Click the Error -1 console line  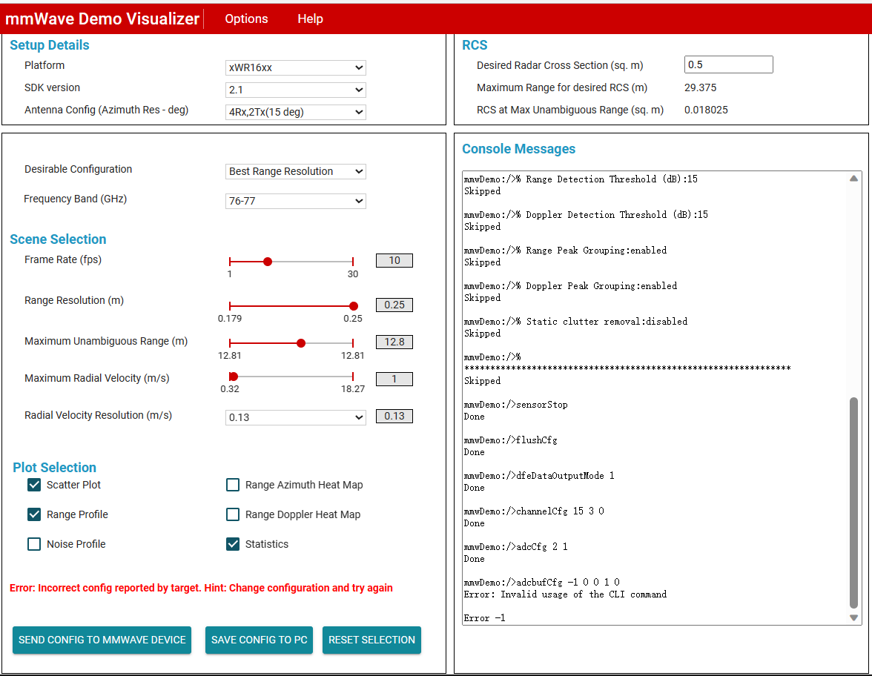(x=484, y=617)
